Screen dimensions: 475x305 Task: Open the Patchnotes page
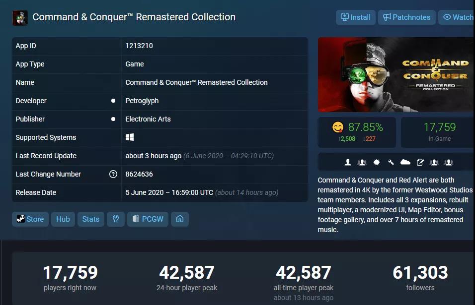[x=407, y=17]
